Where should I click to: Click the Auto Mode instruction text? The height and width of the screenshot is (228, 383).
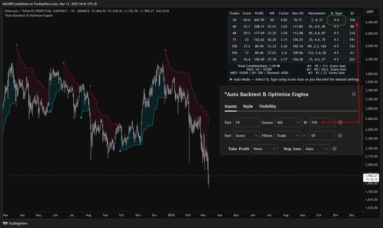294,79
